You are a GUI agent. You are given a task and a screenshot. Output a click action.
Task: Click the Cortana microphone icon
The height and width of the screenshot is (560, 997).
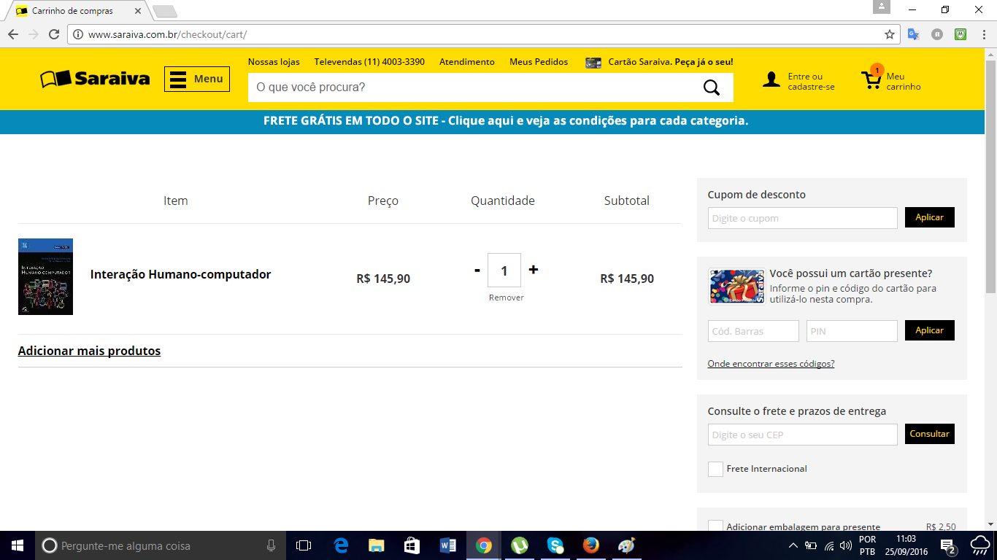tap(271, 545)
